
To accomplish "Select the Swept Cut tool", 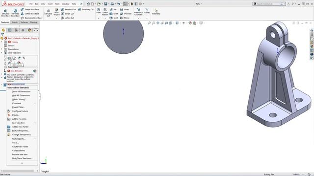I will click(67, 14).
